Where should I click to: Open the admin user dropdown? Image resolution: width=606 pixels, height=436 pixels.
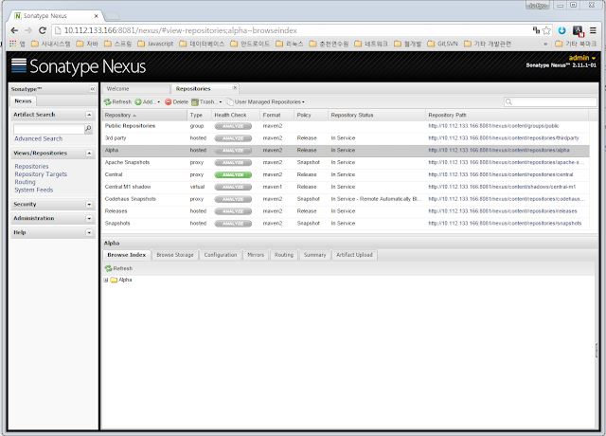click(x=582, y=58)
